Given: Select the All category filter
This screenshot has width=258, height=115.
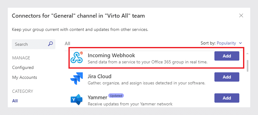Looking at the screenshot, I should pyautogui.click(x=15, y=101).
